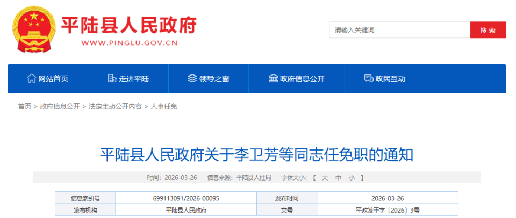Viewport: 516px width, 218px height.
Task: Click the layers icon beside 领导之窗
Action: (192, 79)
